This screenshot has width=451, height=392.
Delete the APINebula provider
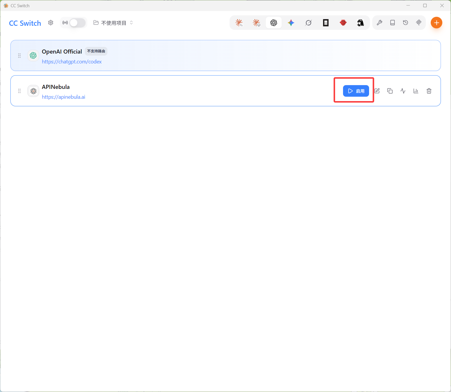click(429, 91)
